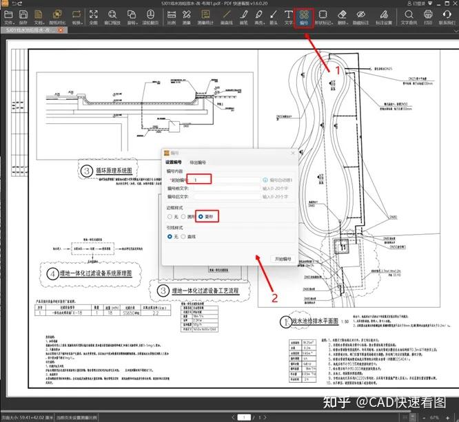The height and width of the screenshot is (422, 459).
Task: Click the 保存 (Save) icon
Action: point(23,17)
